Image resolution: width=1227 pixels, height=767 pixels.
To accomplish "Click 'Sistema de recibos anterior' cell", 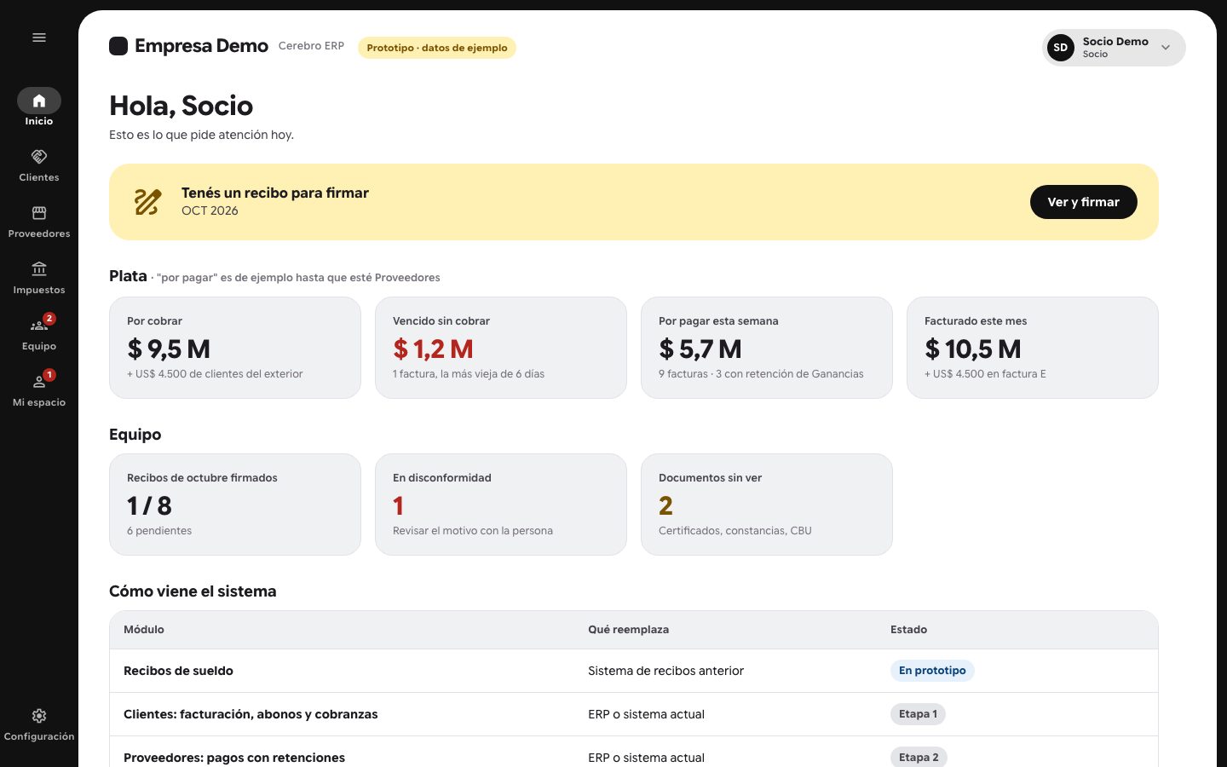I will 665,671.
